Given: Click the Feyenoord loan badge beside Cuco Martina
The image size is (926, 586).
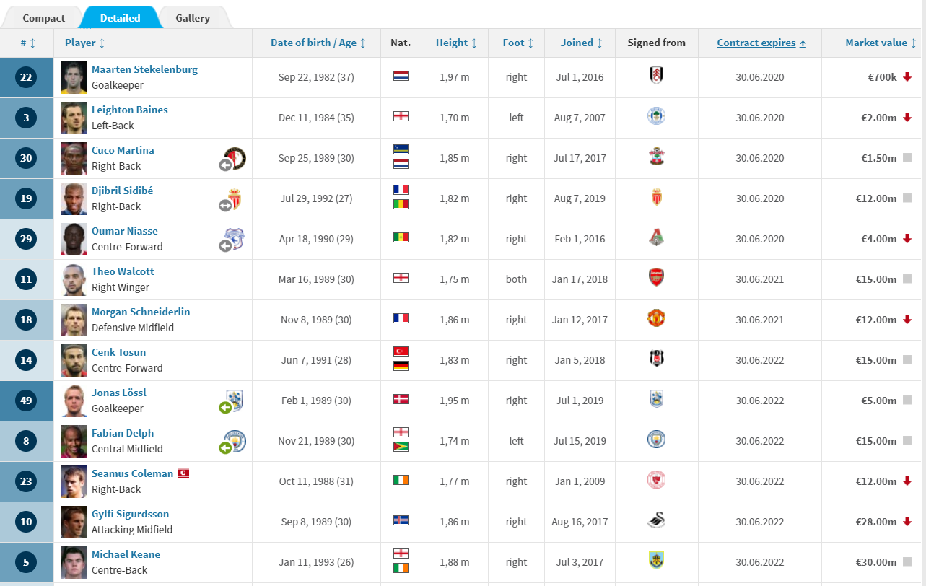Looking at the screenshot, I should 235,158.
